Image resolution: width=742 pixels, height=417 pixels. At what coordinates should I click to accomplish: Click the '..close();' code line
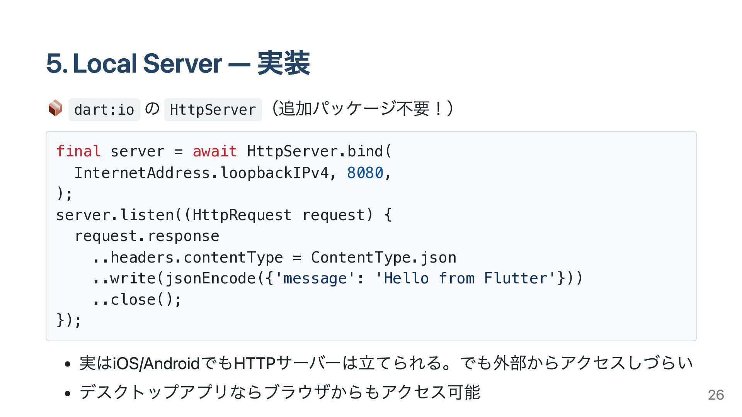pos(137,300)
